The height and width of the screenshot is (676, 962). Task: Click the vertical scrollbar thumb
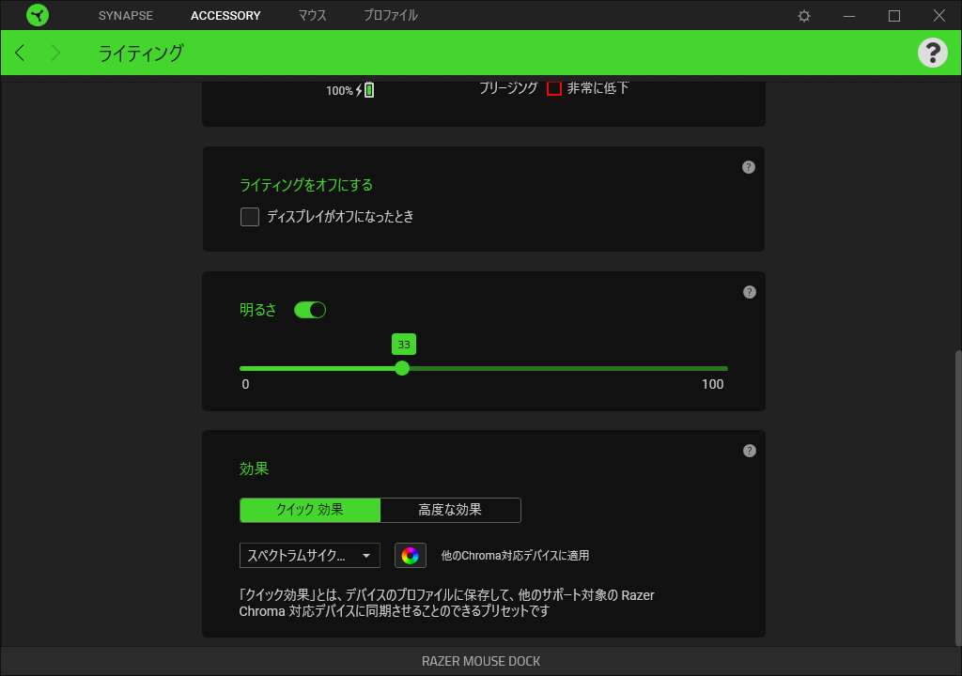point(957,498)
